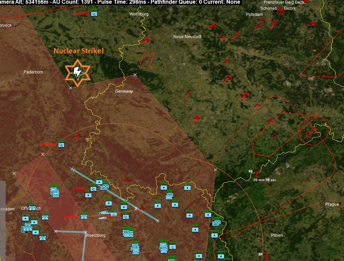Click Pathfinder Queue: 0 Current: None text
The image size is (344, 261).
coord(196,2)
